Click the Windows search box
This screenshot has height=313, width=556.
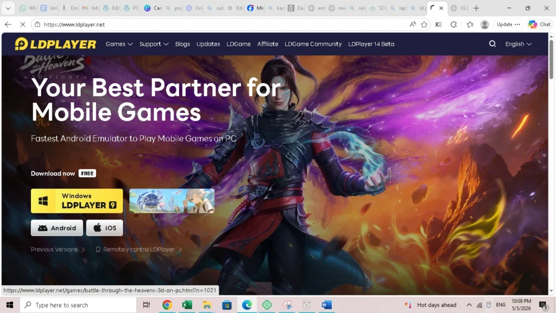pyautogui.click(x=78, y=305)
